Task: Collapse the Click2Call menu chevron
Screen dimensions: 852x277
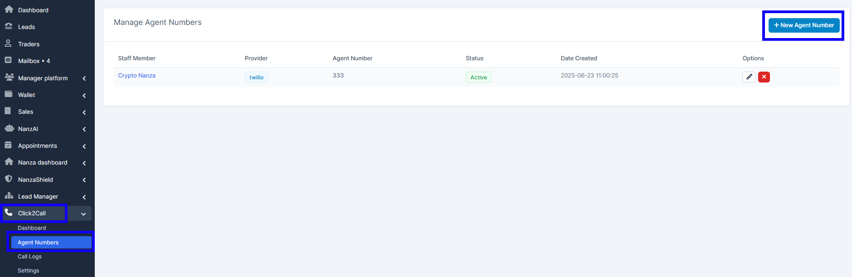Action: coord(83,214)
